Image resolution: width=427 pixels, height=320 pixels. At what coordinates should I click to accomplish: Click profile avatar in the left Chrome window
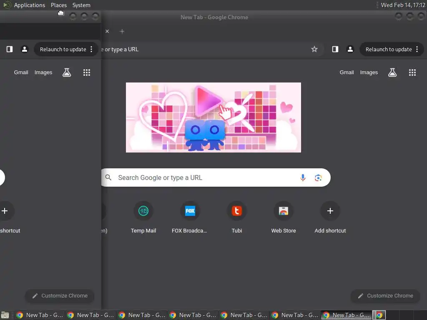point(25,49)
